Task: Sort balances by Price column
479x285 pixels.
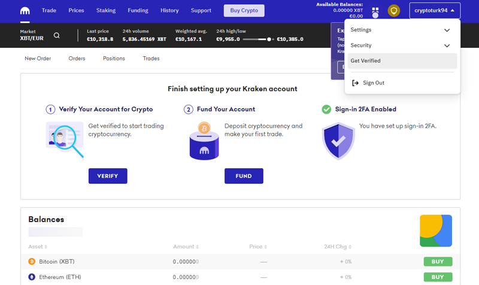Action: tap(258, 247)
